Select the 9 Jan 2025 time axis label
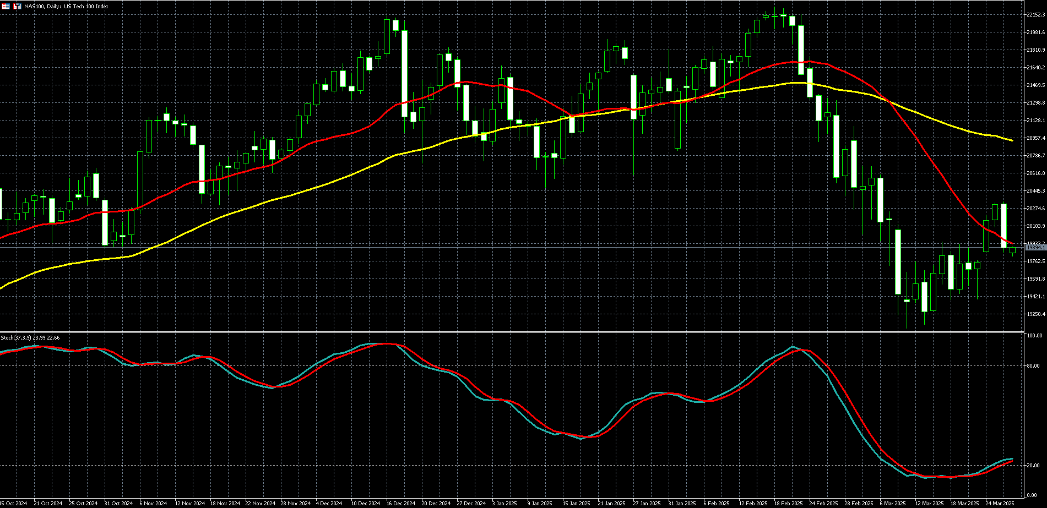 (540, 504)
